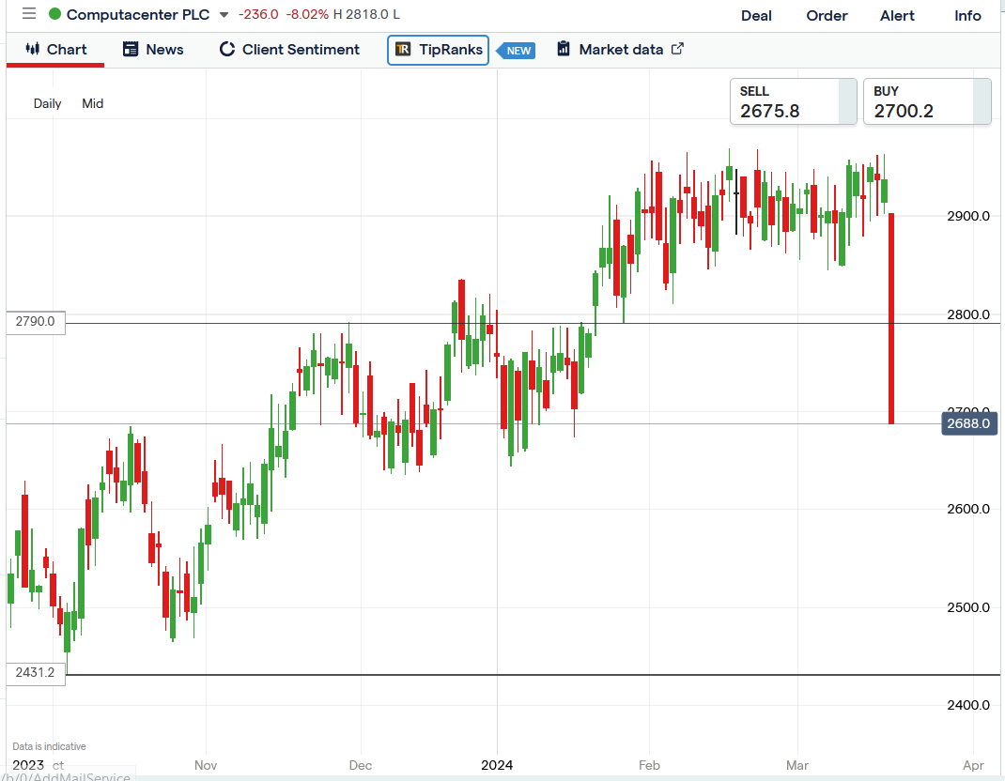Click the NEW badge beside TipRanks
Image resolution: width=1005 pixels, height=781 pixels.
(x=517, y=51)
